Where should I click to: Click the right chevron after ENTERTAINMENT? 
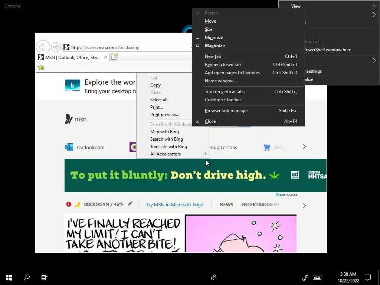[x=305, y=206]
